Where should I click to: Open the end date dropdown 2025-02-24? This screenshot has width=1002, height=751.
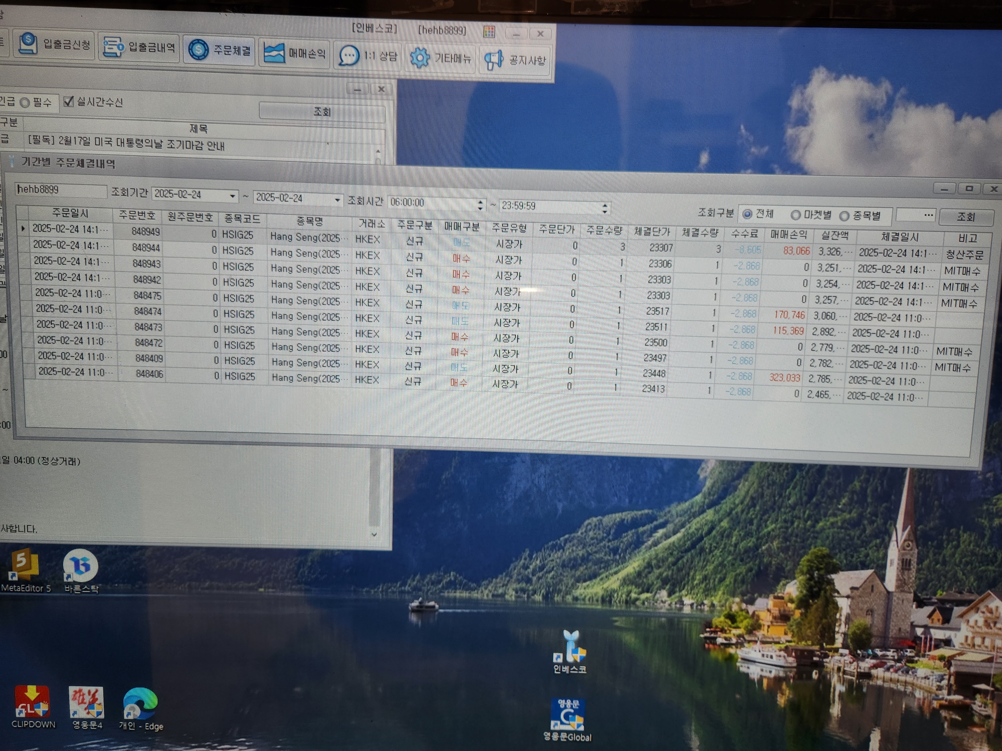[337, 200]
